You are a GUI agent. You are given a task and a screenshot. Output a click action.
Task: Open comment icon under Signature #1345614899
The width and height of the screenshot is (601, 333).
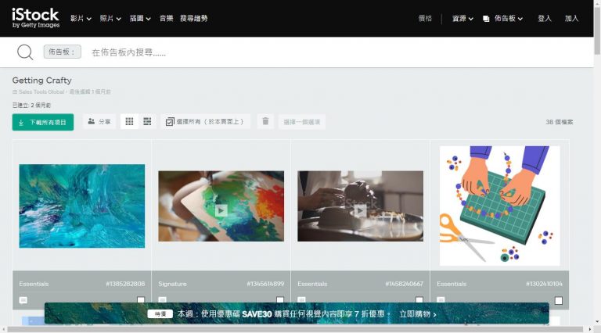point(163,300)
